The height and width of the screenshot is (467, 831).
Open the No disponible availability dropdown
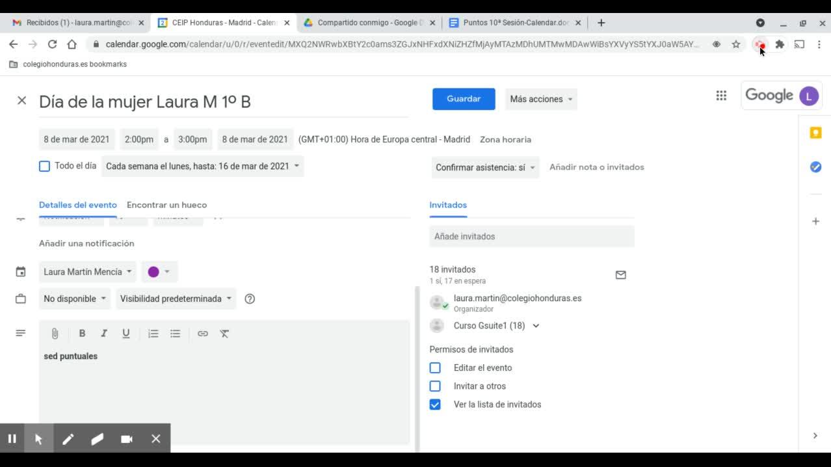click(75, 299)
